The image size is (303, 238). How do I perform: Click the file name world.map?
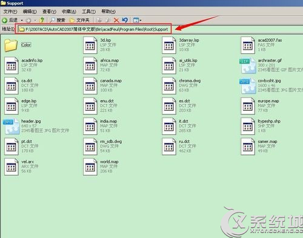[x=109, y=162]
